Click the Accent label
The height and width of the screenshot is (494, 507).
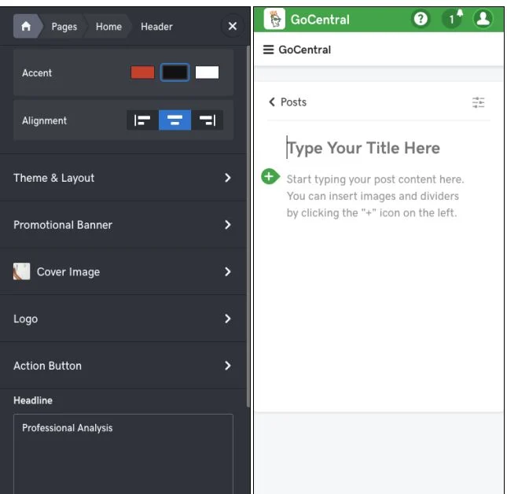[37, 73]
